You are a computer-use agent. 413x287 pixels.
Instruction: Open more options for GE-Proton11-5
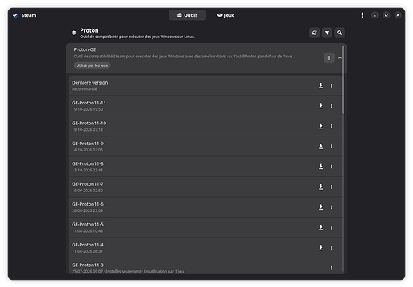coord(332,227)
